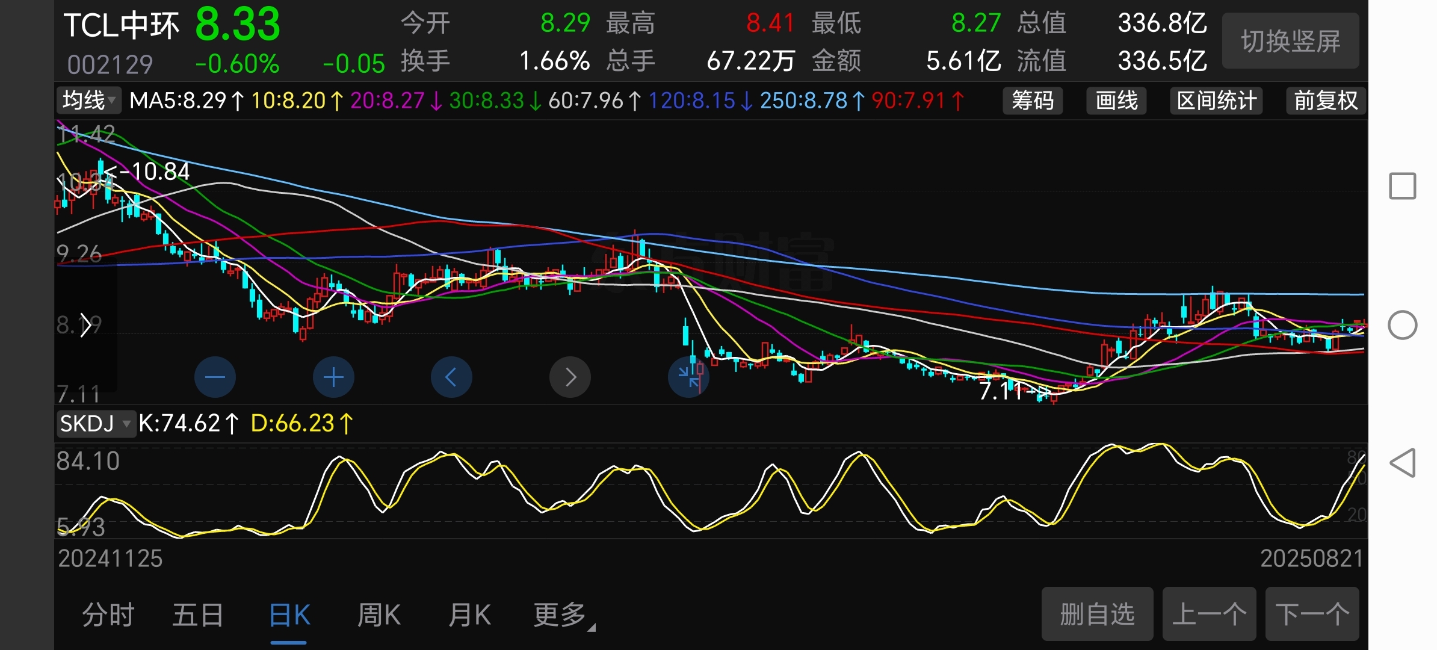
Task: Open the SKDJ indicator dropdown
Action: (x=96, y=424)
